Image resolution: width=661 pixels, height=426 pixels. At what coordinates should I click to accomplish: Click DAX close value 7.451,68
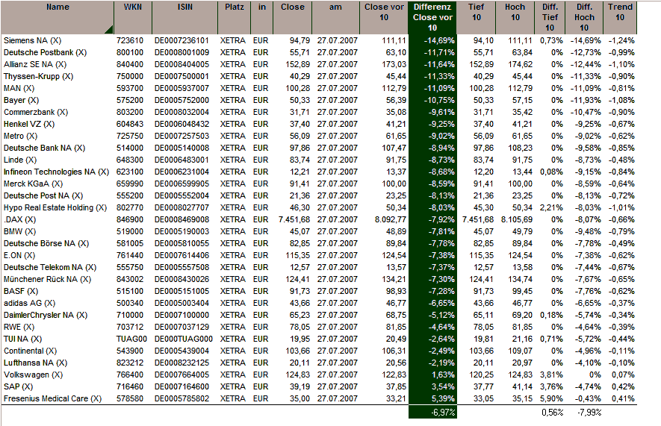coord(294,219)
